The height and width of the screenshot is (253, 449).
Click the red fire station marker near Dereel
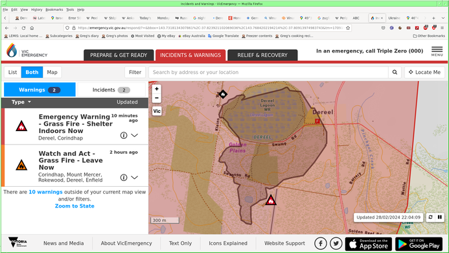tap(317, 121)
